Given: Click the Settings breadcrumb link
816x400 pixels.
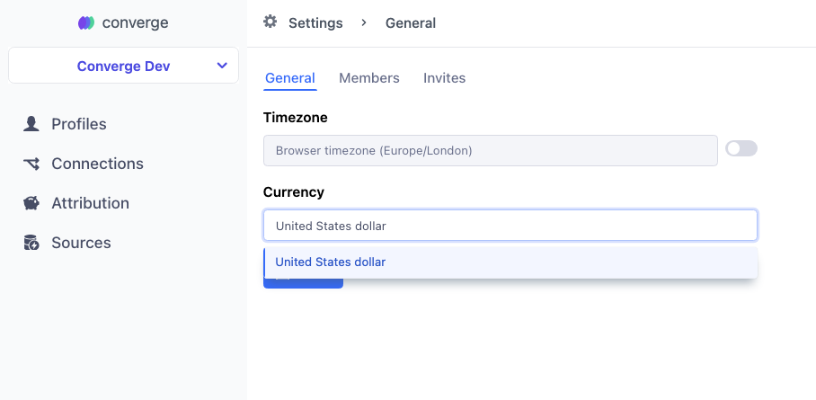Looking at the screenshot, I should click(315, 23).
